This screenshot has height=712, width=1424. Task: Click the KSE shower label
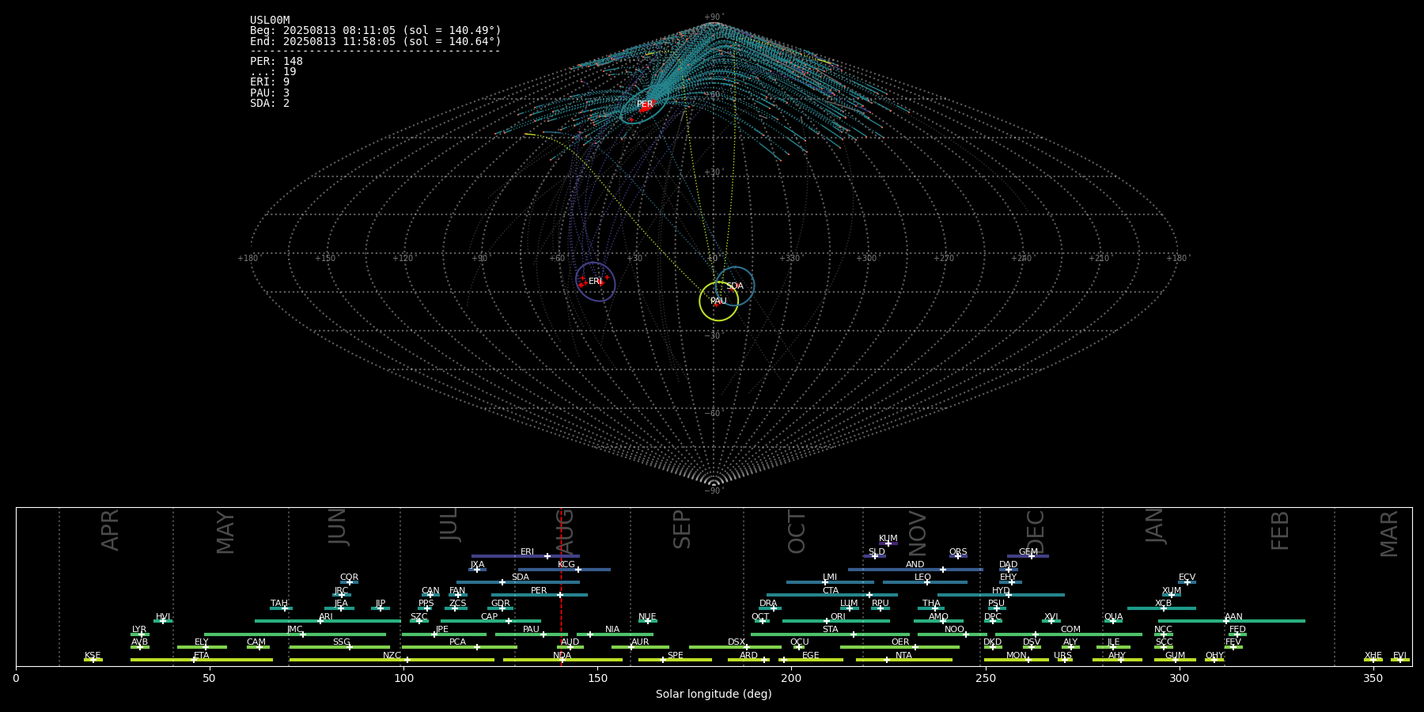pos(93,656)
